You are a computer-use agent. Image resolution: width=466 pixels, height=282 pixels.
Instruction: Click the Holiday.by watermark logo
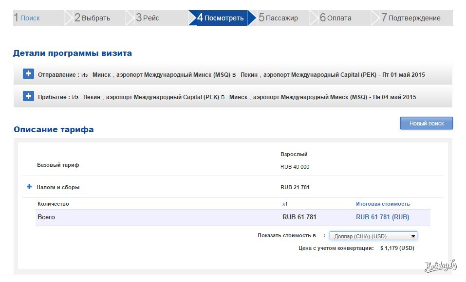tap(440, 266)
